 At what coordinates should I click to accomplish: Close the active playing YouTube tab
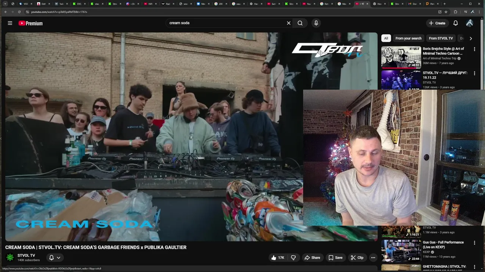(x=367, y=4)
